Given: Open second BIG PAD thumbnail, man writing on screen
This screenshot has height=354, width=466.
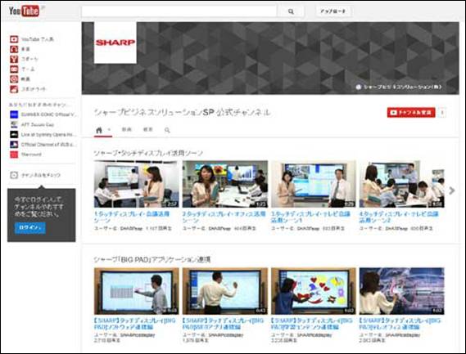Looking at the screenshot, I should (x=225, y=291).
